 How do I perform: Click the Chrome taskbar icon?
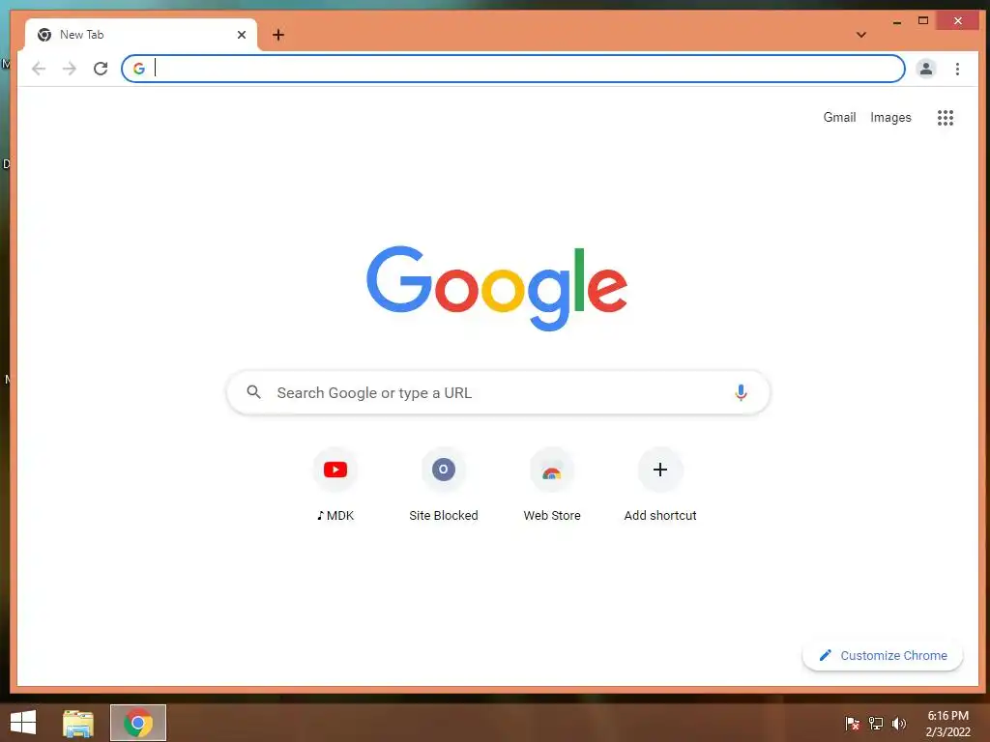137,723
